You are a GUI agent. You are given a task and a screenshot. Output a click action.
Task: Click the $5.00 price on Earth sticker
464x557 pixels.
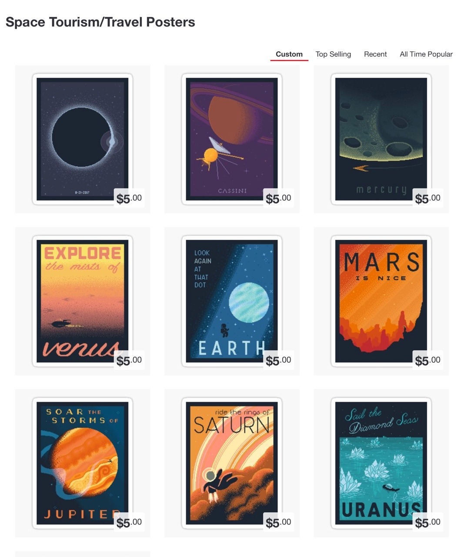click(x=278, y=360)
